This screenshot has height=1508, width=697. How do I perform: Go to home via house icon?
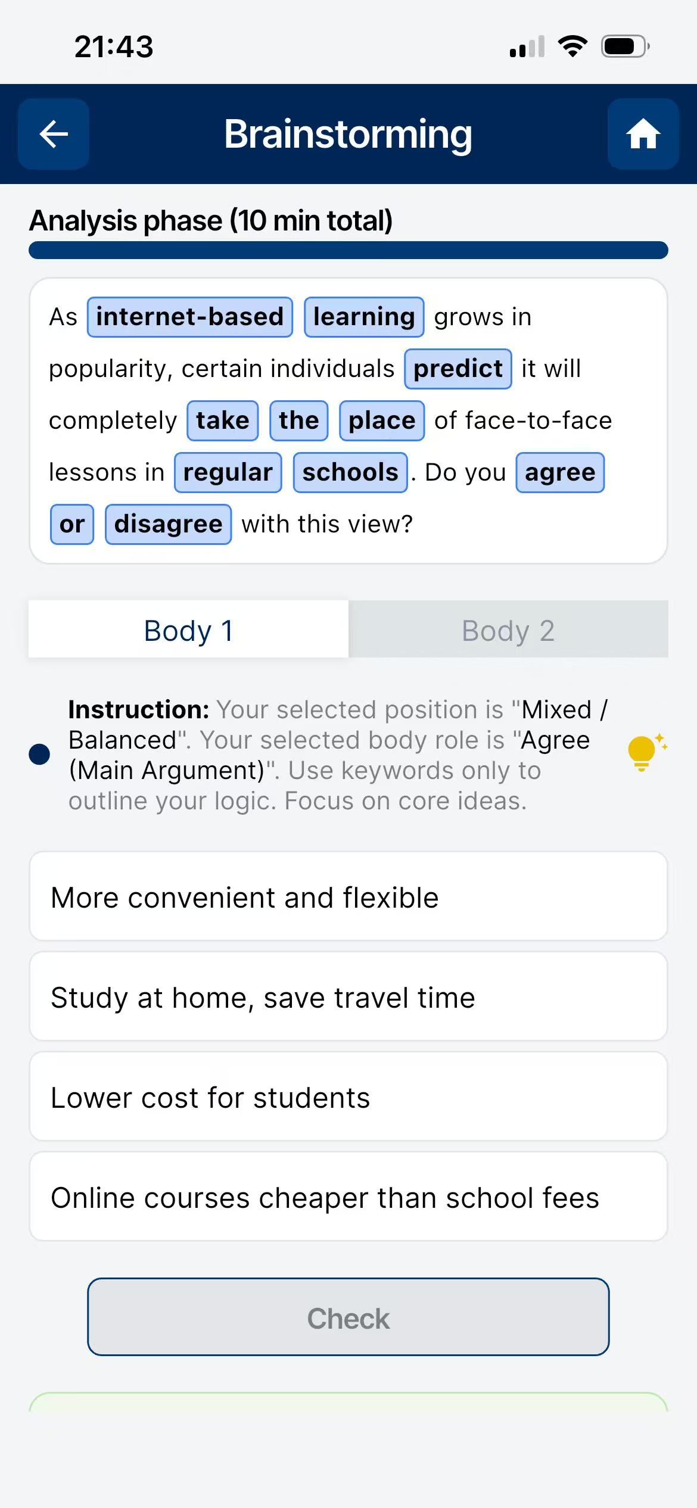pos(643,134)
